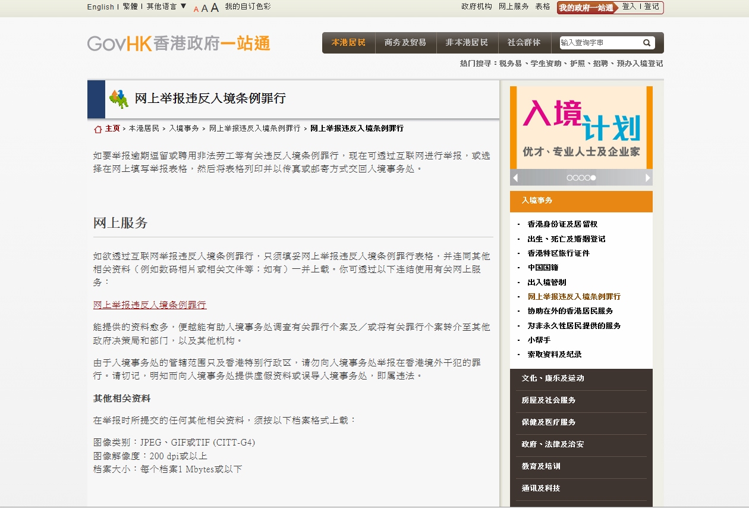Select the fourth banner carousel dot
The image size is (749, 508).
pyautogui.click(x=587, y=177)
